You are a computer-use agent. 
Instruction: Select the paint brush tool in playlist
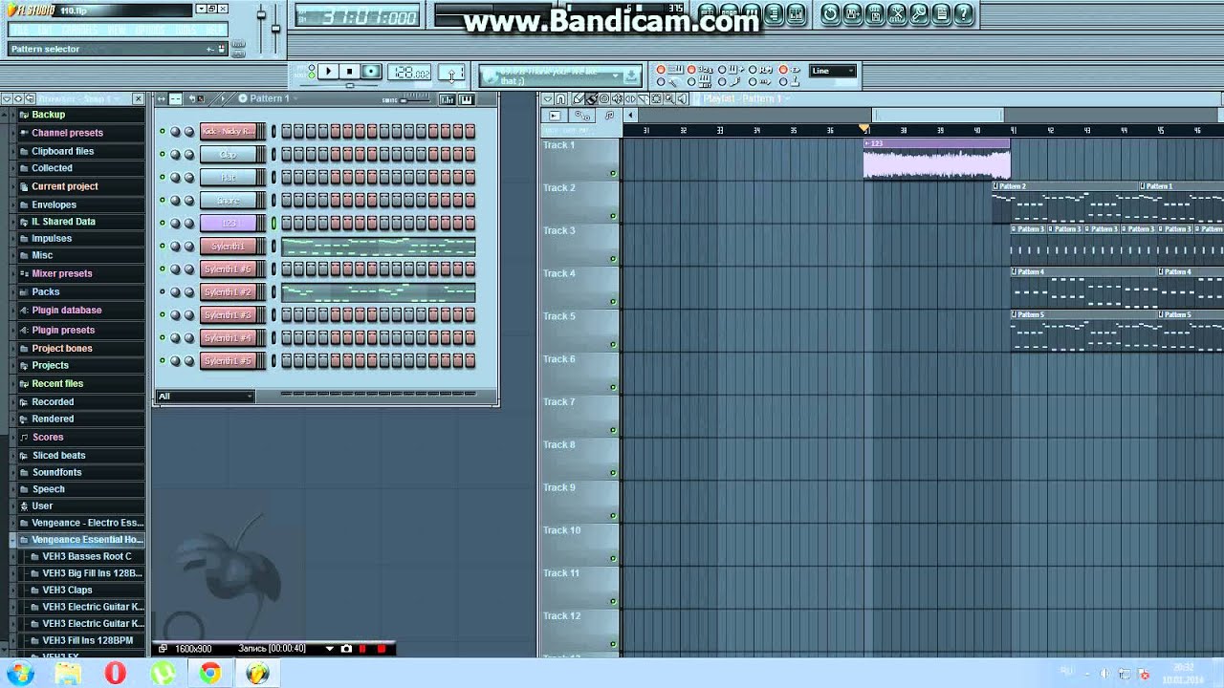[x=591, y=99]
